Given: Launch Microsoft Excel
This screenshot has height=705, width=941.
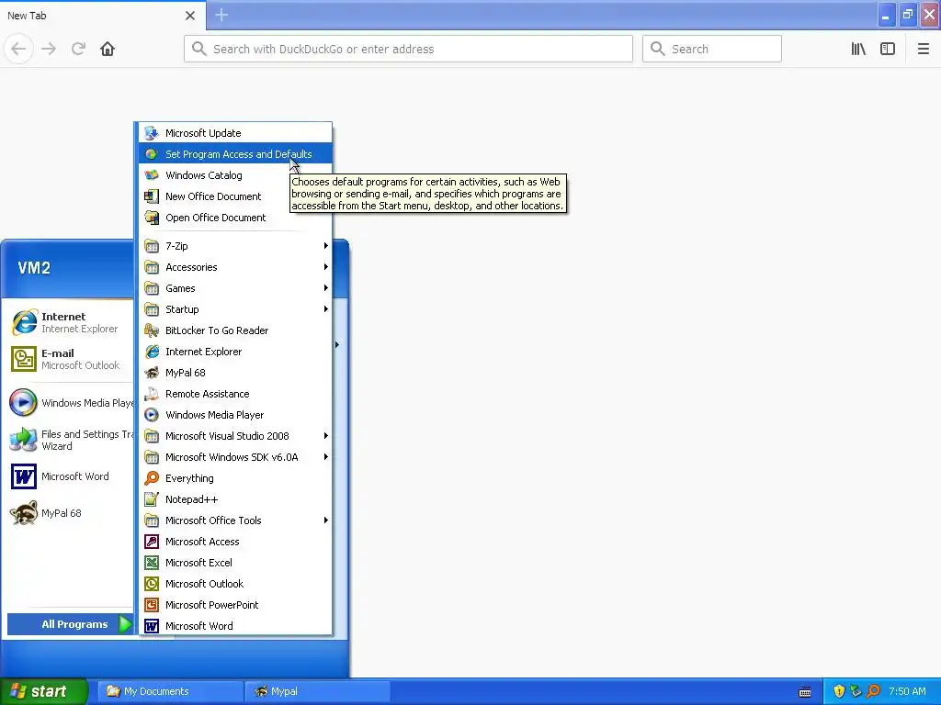Looking at the screenshot, I should pos(235,563).
